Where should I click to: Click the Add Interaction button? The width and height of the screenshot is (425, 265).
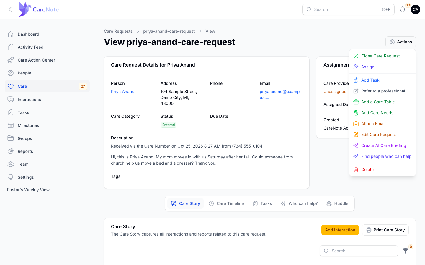(340, 230)
